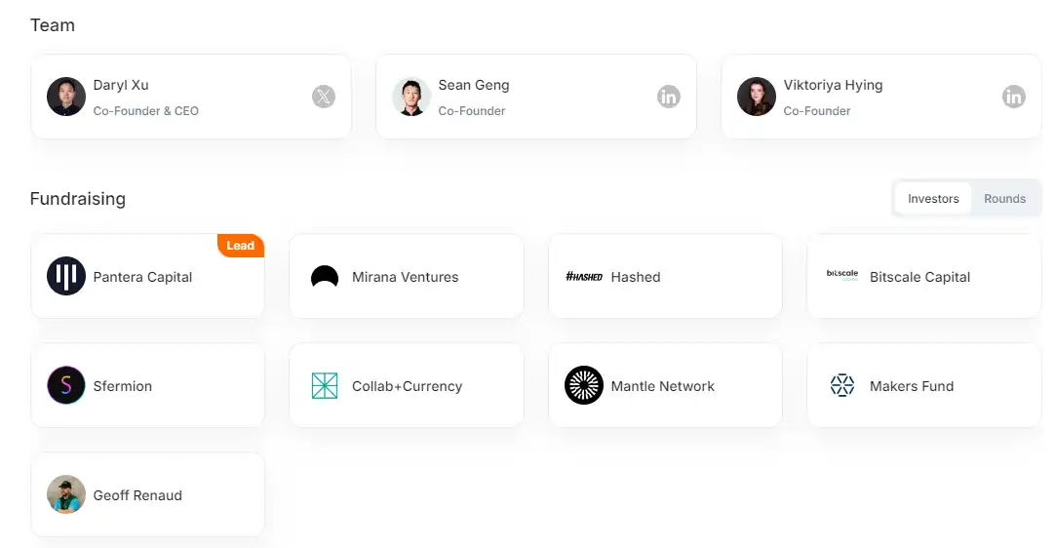
Task: Open the Bitscale Capital name link
Action: [919, 277]
